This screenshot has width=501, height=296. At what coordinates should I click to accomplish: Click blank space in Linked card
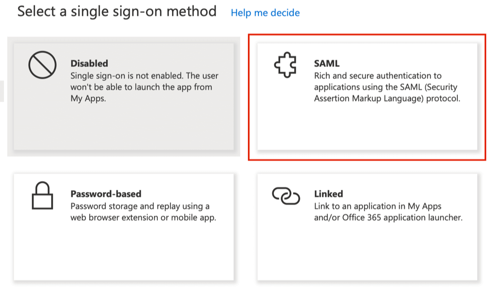click(368, 252)
